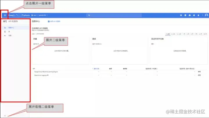Click the API logo in sidebar header

coord(5,21)
